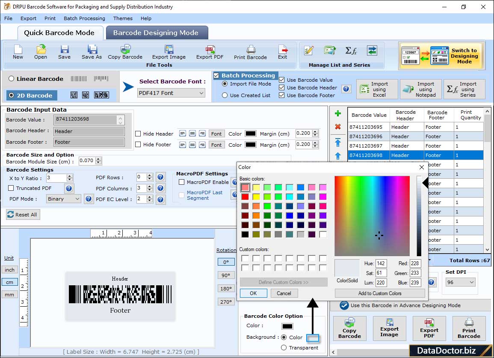This screenshot has width=494, height=358.
Task: Open help for Use Barcode Header
Action: click(x=346, y=89)
